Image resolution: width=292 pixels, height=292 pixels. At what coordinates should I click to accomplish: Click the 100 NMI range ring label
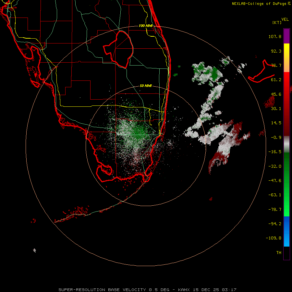coord(146,26)
